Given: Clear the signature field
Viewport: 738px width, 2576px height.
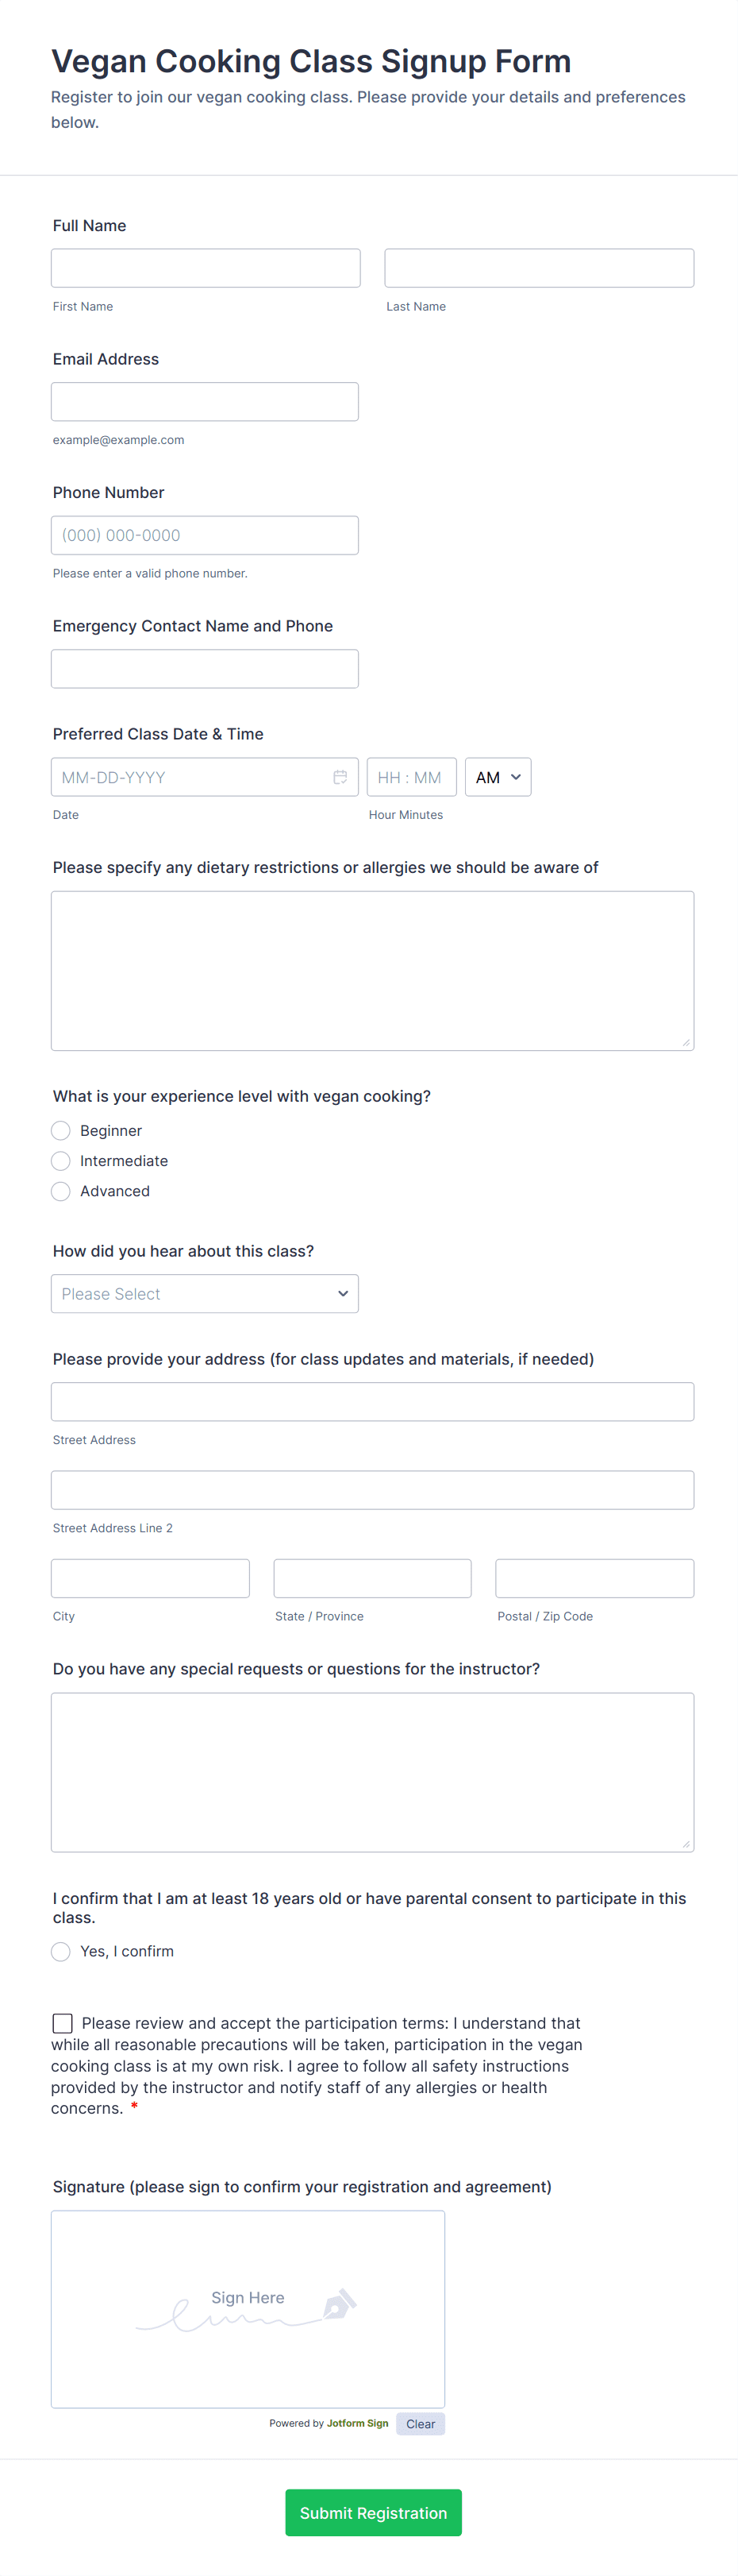Looking at the screenshot, I should 421,2423.
